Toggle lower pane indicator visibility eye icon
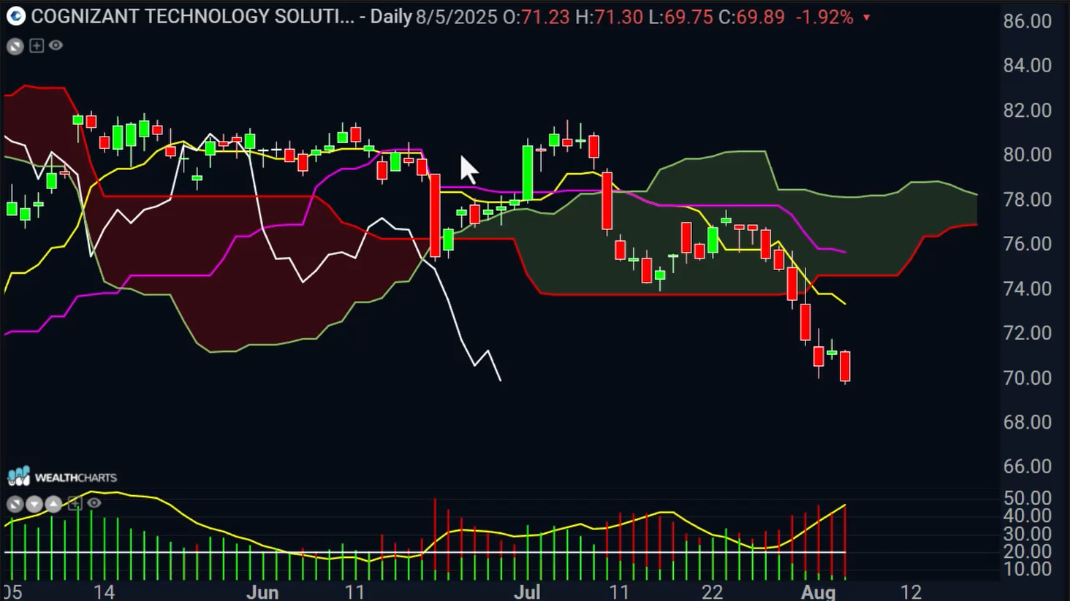Screen dimensions: 1070x601 [x=94, y=502]
